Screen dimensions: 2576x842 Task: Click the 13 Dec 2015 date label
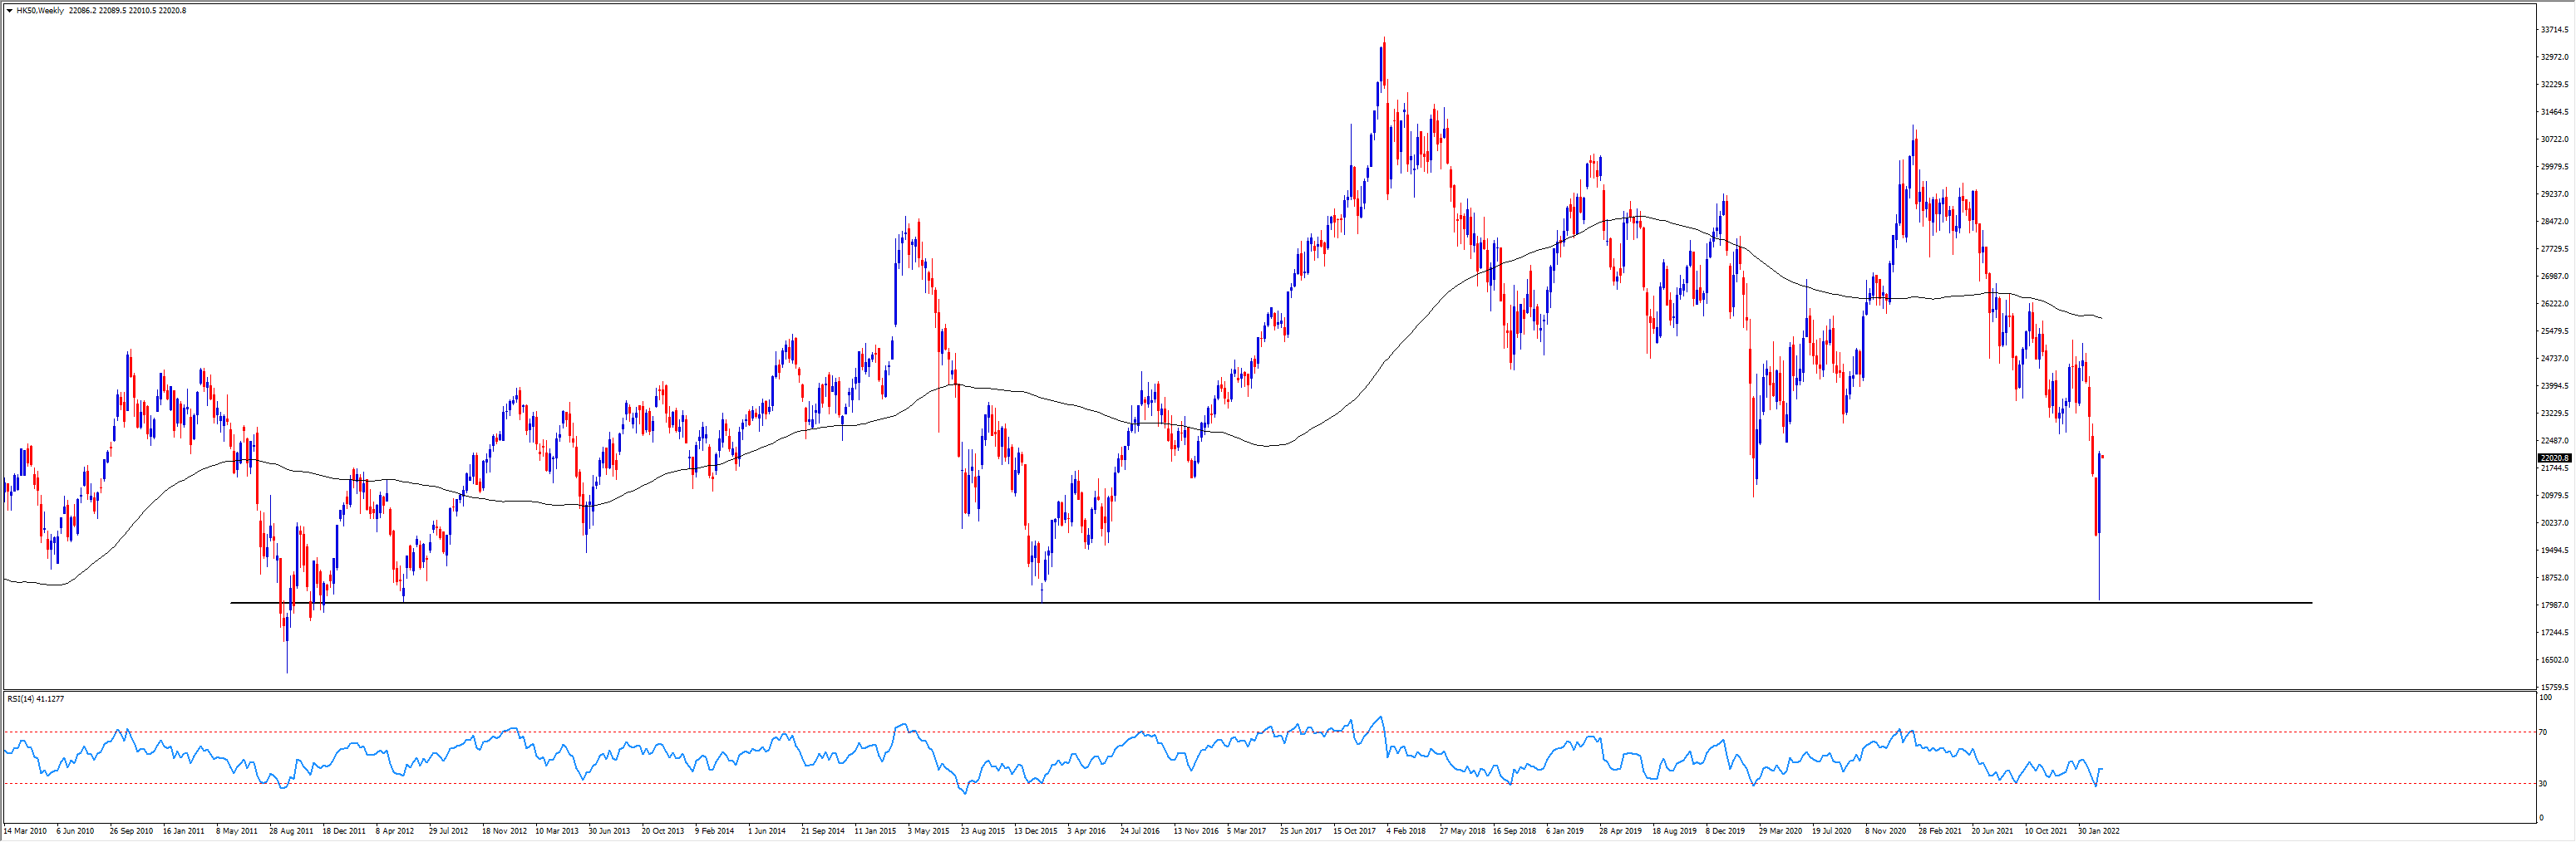pyautogui.click(x=1035, y=831)
